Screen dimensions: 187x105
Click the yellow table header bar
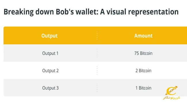tap(95, 35)
